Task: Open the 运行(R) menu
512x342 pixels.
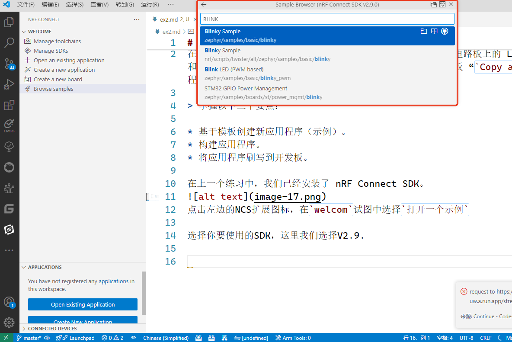Action: click(150, 5)
